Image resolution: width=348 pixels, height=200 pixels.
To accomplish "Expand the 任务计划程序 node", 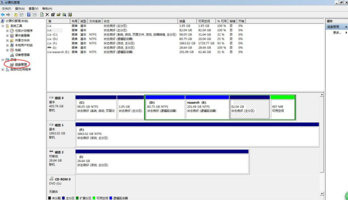I will [7, 31].
